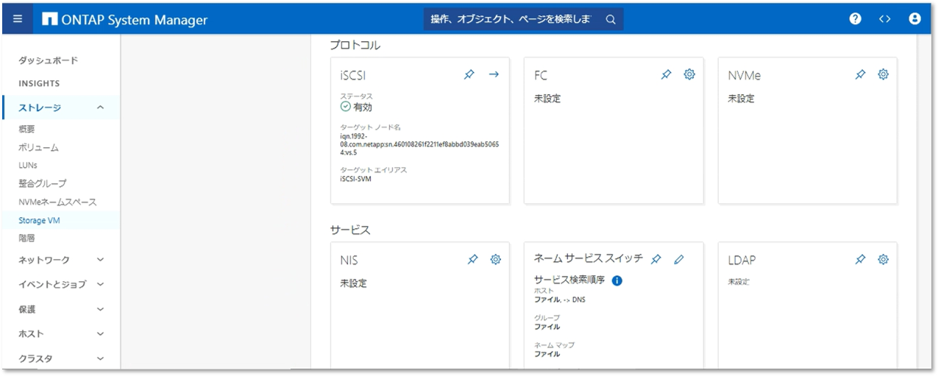Image resolution: width=938 pixels, height=376 pixels.
Task: Go to ダッシュボード in sidebar
Action: point(48,60)
